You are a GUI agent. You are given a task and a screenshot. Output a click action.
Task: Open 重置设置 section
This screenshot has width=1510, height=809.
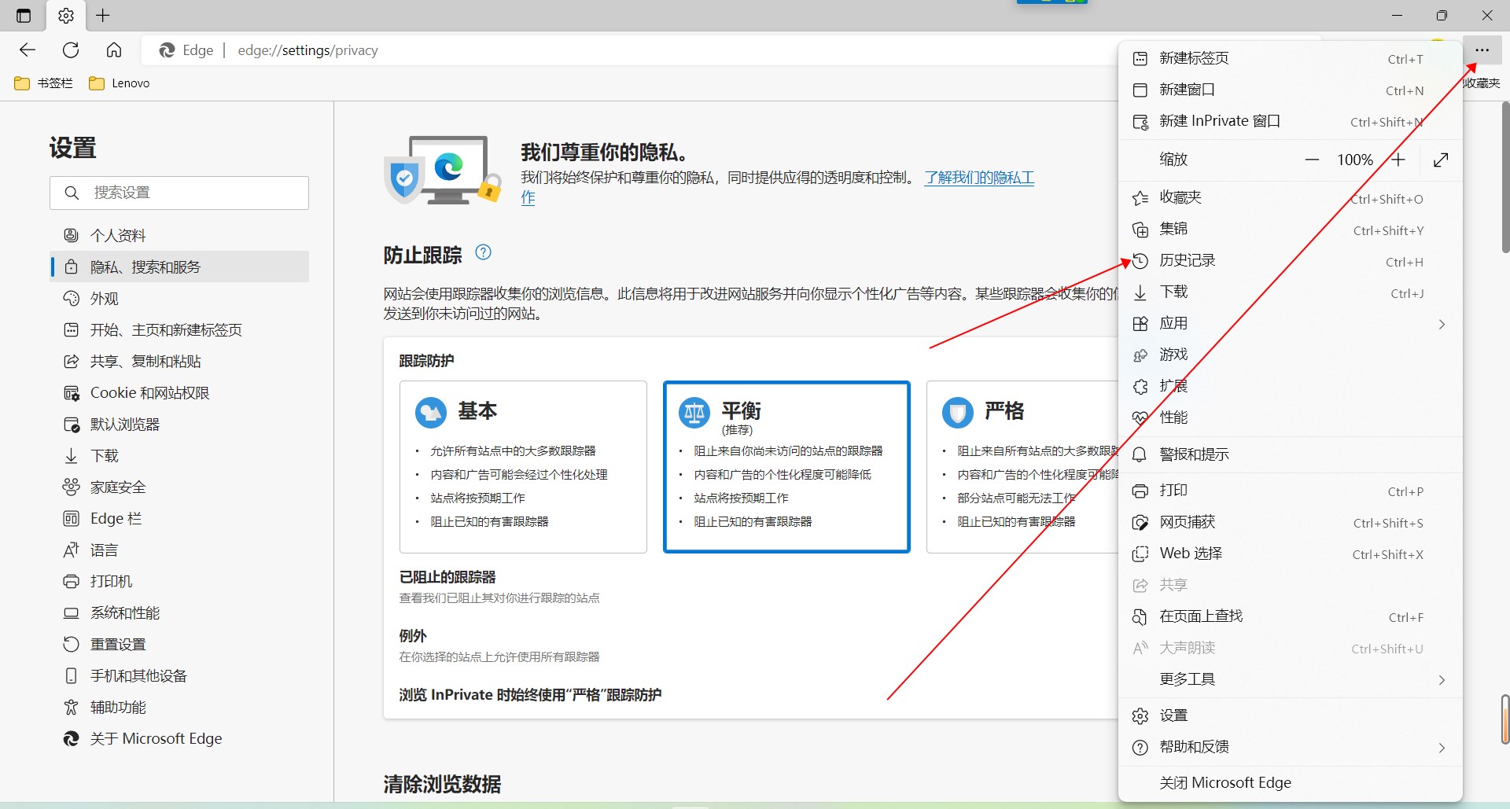(179, 644)
